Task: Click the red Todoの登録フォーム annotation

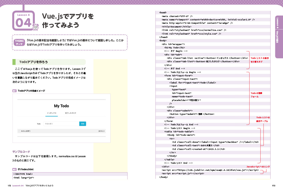Action: click(256, 95)
